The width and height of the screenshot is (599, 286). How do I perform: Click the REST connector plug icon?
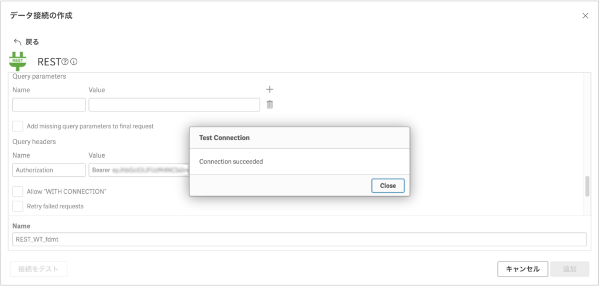18,61
